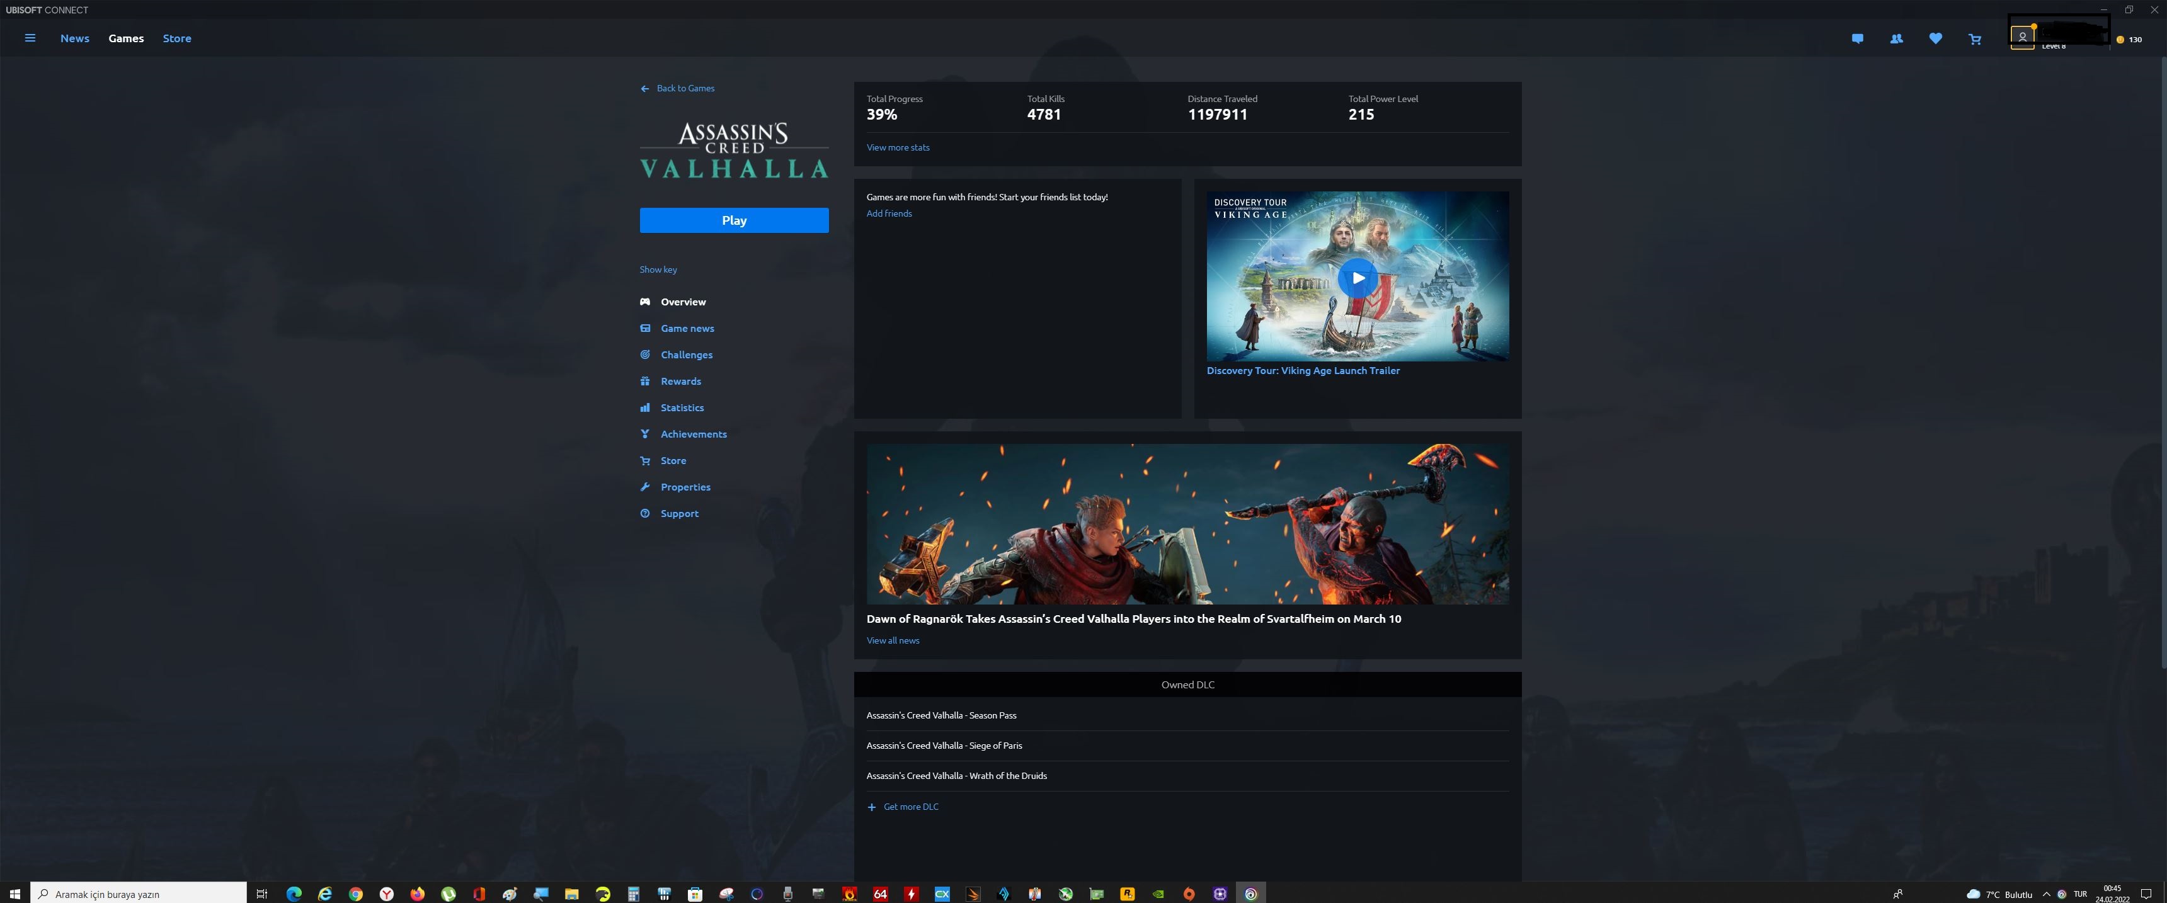2167x903 pixels.
Task: Click Get more DLC link
Action: 911,807
